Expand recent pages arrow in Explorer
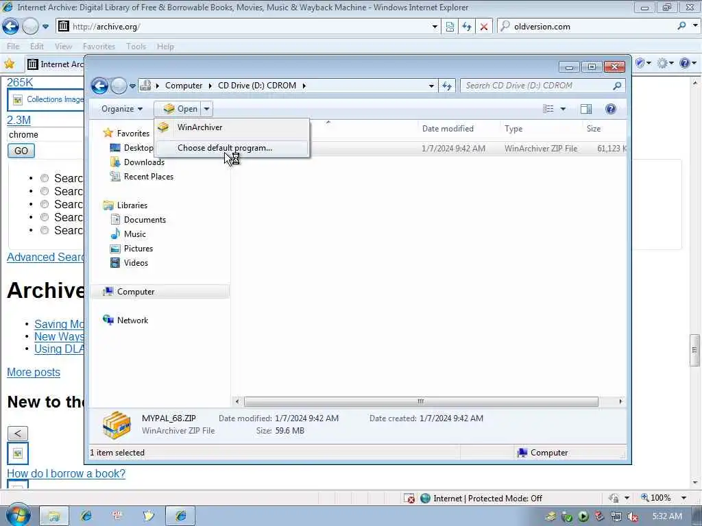 point(132,86)
